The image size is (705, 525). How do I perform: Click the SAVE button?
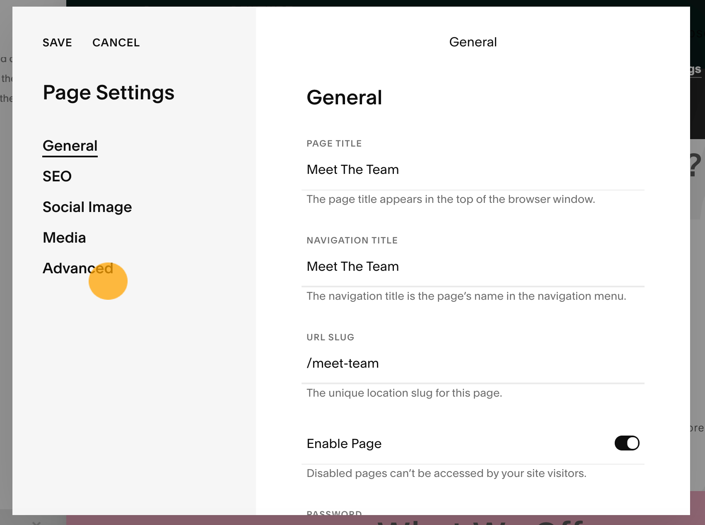click(x=57, y=43)
